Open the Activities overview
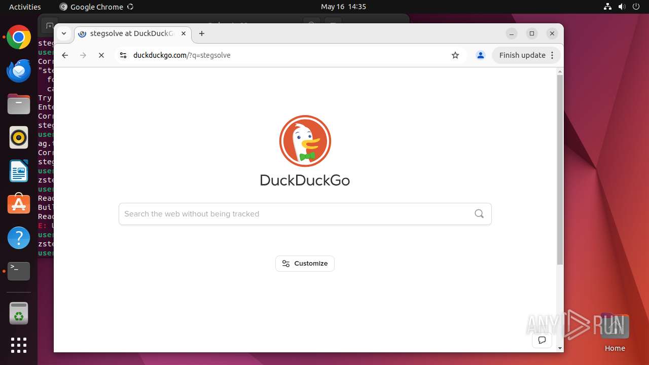This screenshot has width=649, height=365. coord(25,7)
